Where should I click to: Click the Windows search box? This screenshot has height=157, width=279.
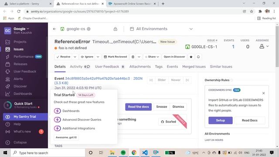click(48, 153)
